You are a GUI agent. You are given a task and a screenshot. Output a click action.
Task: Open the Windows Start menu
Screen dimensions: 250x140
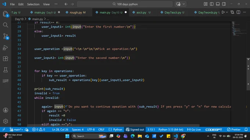pos(67,136)
